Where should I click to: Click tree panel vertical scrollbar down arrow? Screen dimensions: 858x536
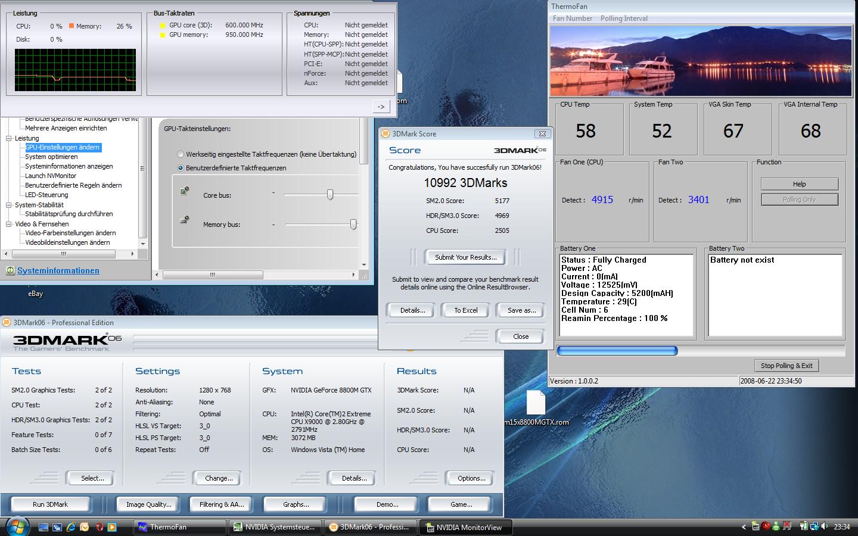coord(142,244)
